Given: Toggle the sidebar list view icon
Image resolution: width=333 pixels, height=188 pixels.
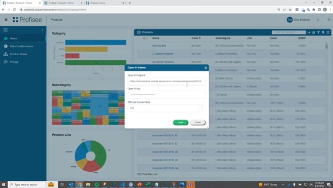Looking at the screenshot, I should (6, 30).
